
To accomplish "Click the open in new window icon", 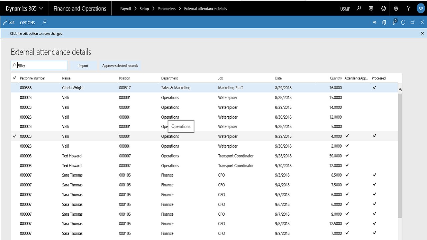I will 413,22.
